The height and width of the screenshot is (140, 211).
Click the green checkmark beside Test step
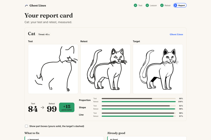[135, 5]
